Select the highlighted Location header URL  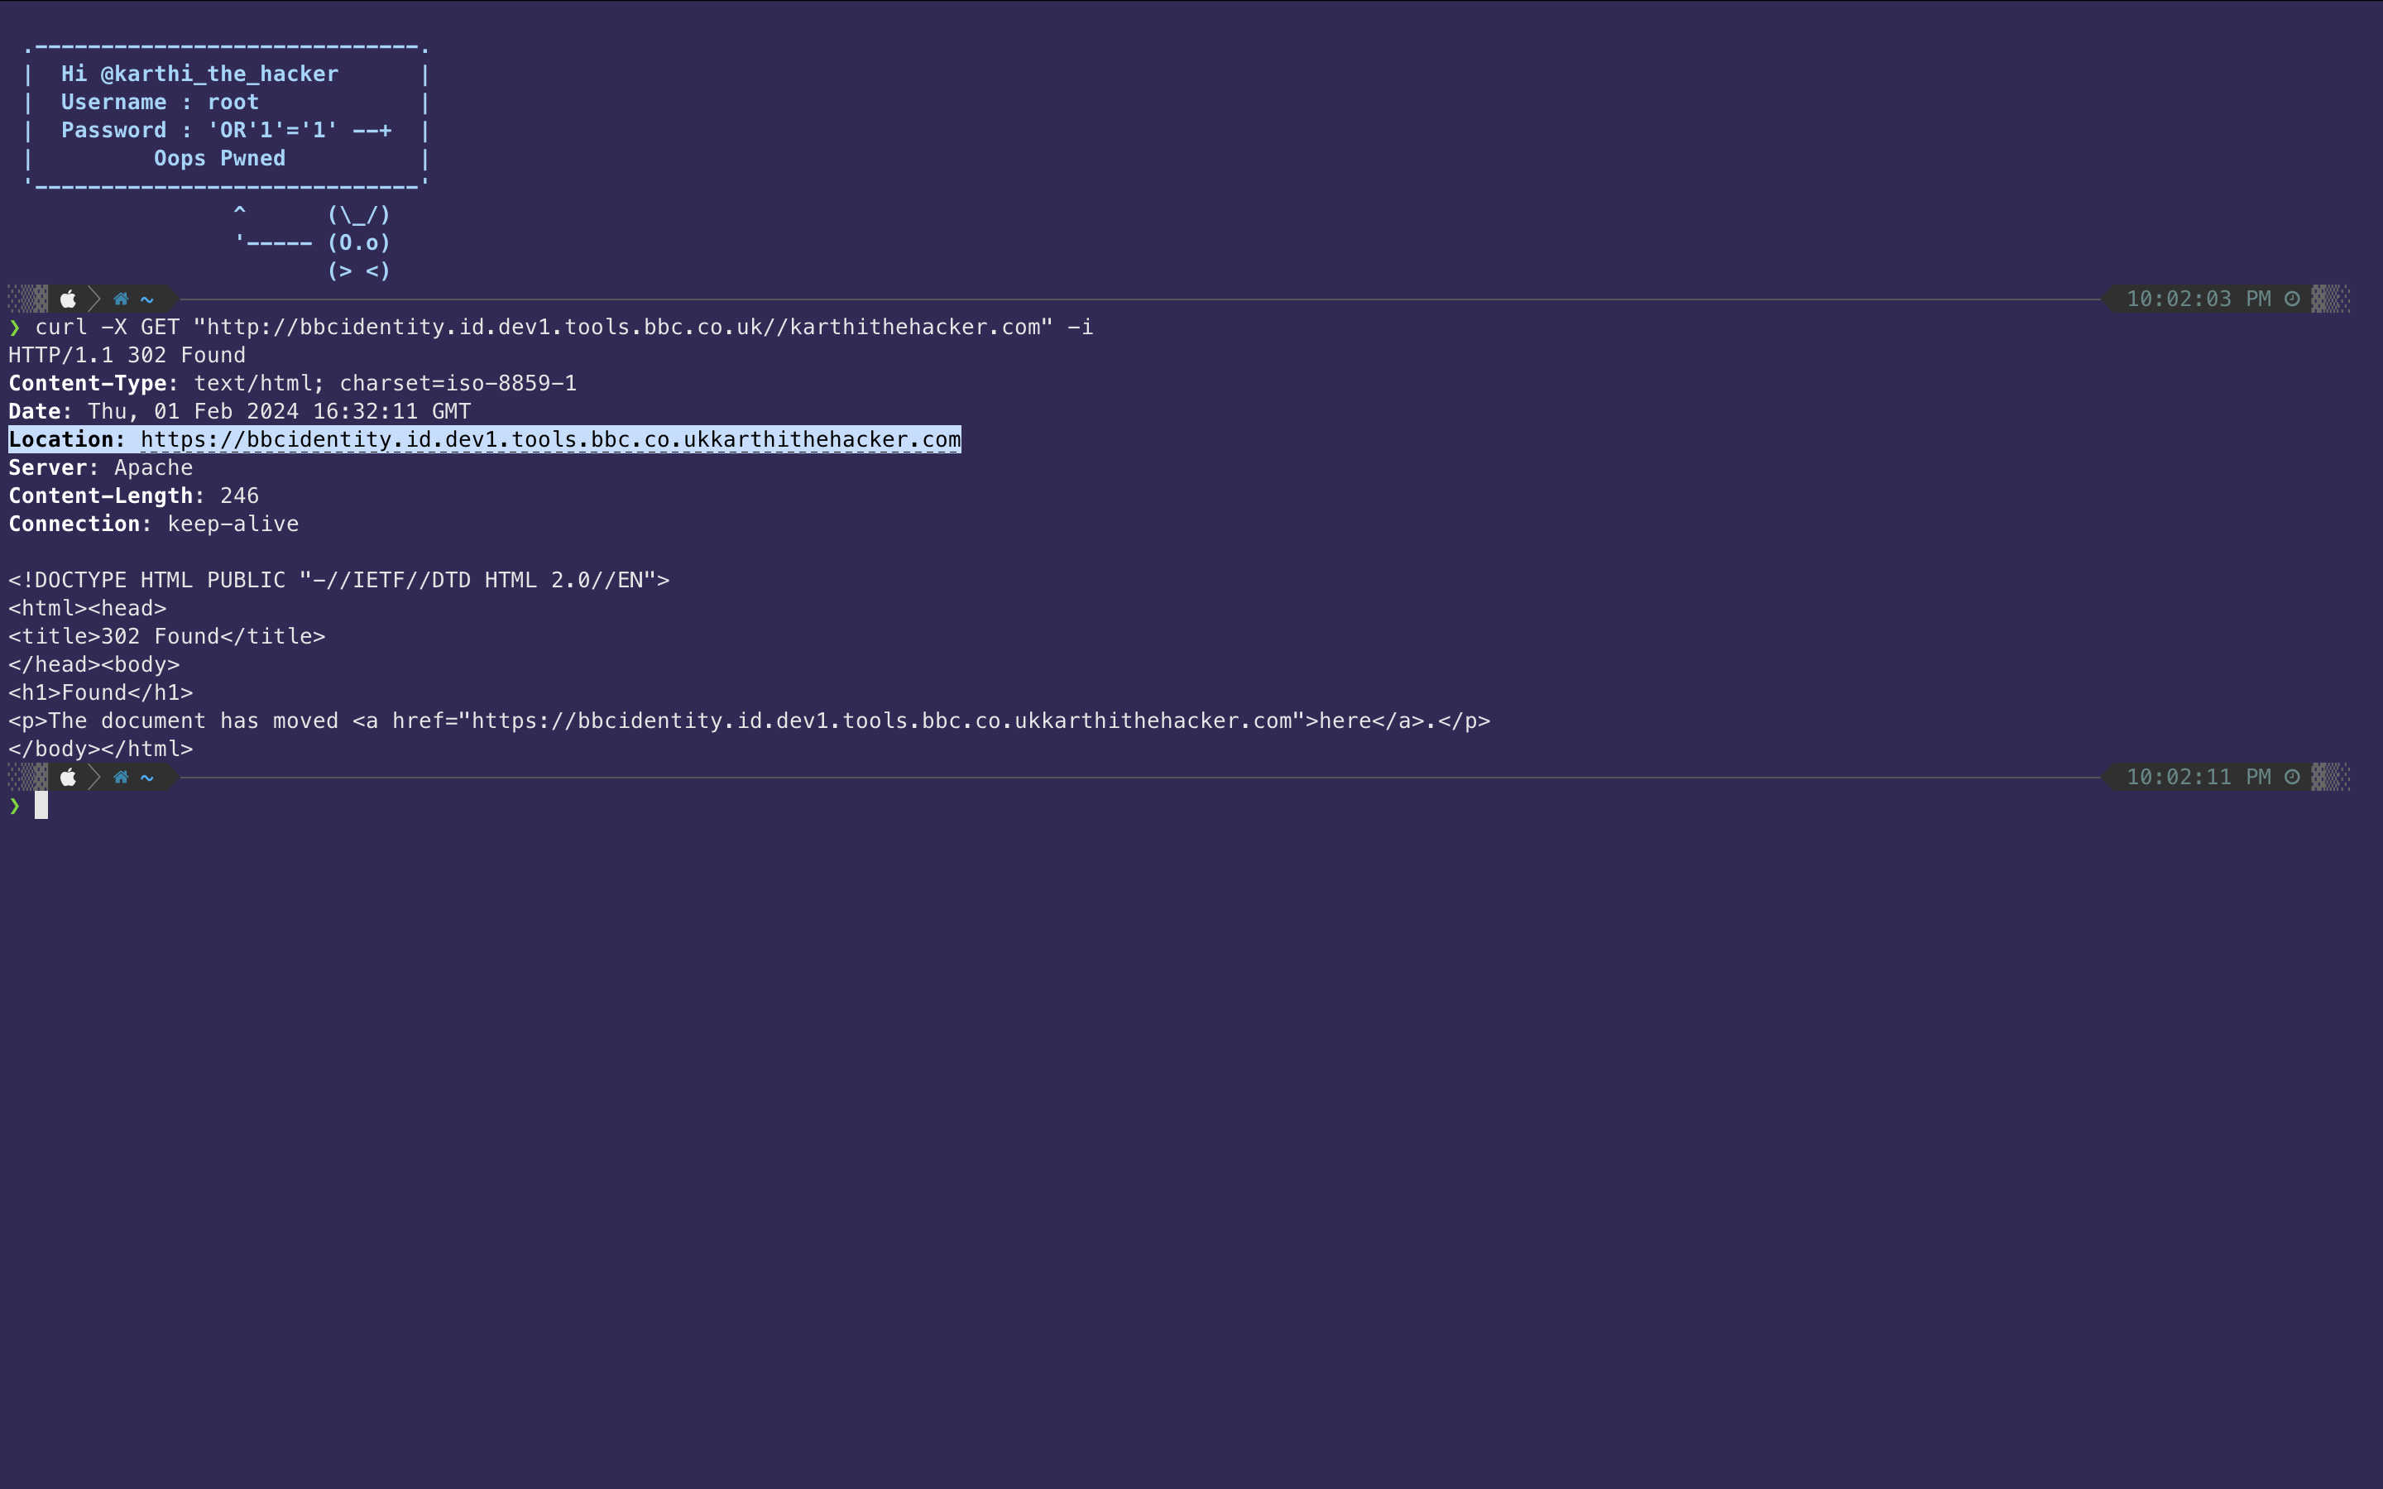549,439
